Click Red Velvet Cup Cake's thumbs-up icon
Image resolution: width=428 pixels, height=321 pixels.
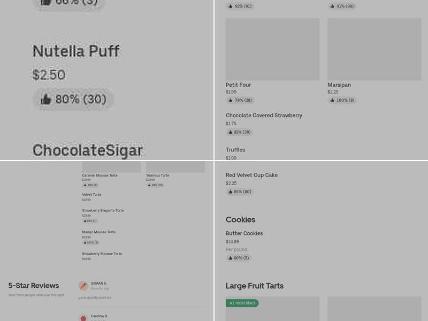click(231, 192)
